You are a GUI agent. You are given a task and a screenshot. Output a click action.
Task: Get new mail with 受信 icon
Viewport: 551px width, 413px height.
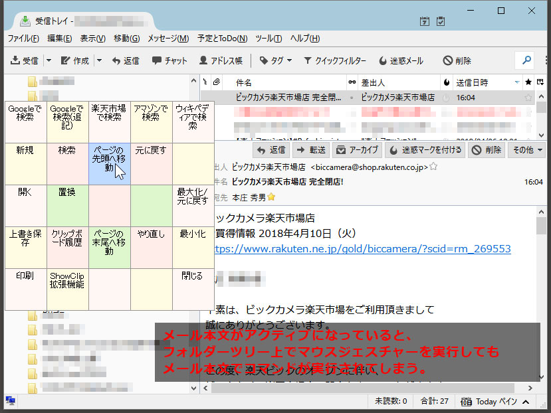coord(22,60)
